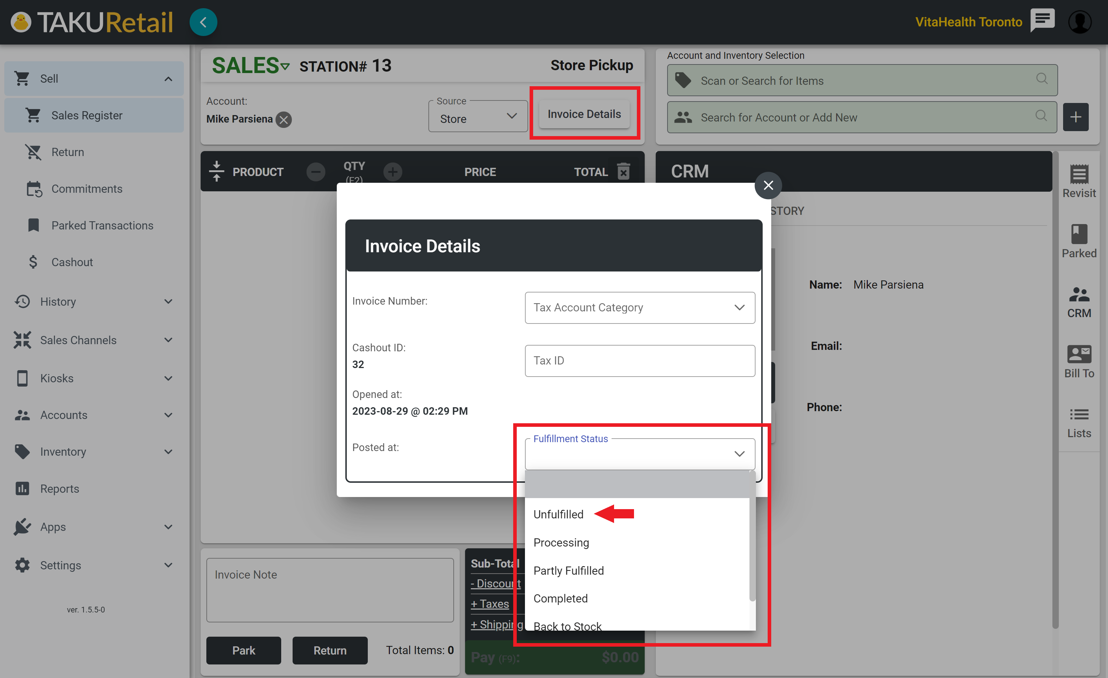Click the plus icon to add new account
This screenshot has height=678, width=1108.
(x=1075, y=117)
